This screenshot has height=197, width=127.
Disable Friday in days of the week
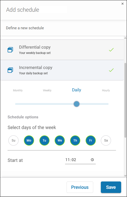point(90,140)
